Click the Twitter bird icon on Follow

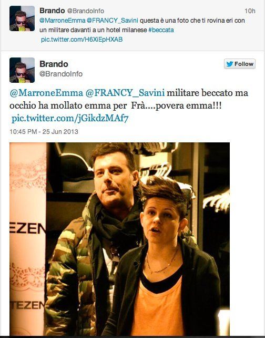pyautogui.click(x=230, y=64)
